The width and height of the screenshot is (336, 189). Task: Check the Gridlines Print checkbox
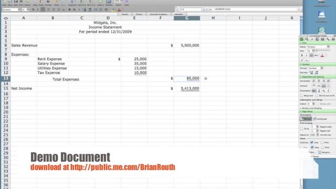(x=322, y=142)
